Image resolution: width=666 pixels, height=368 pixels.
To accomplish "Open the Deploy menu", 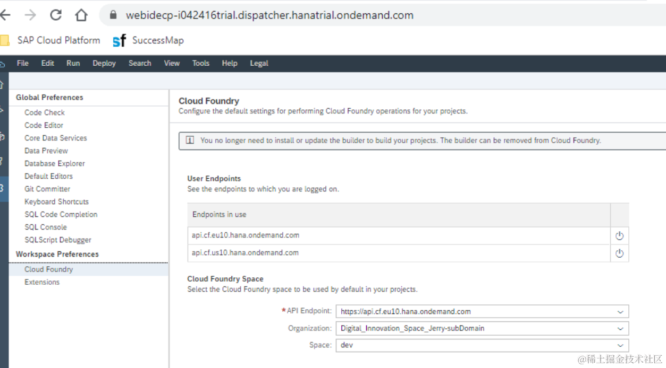I will click(104, 63).
